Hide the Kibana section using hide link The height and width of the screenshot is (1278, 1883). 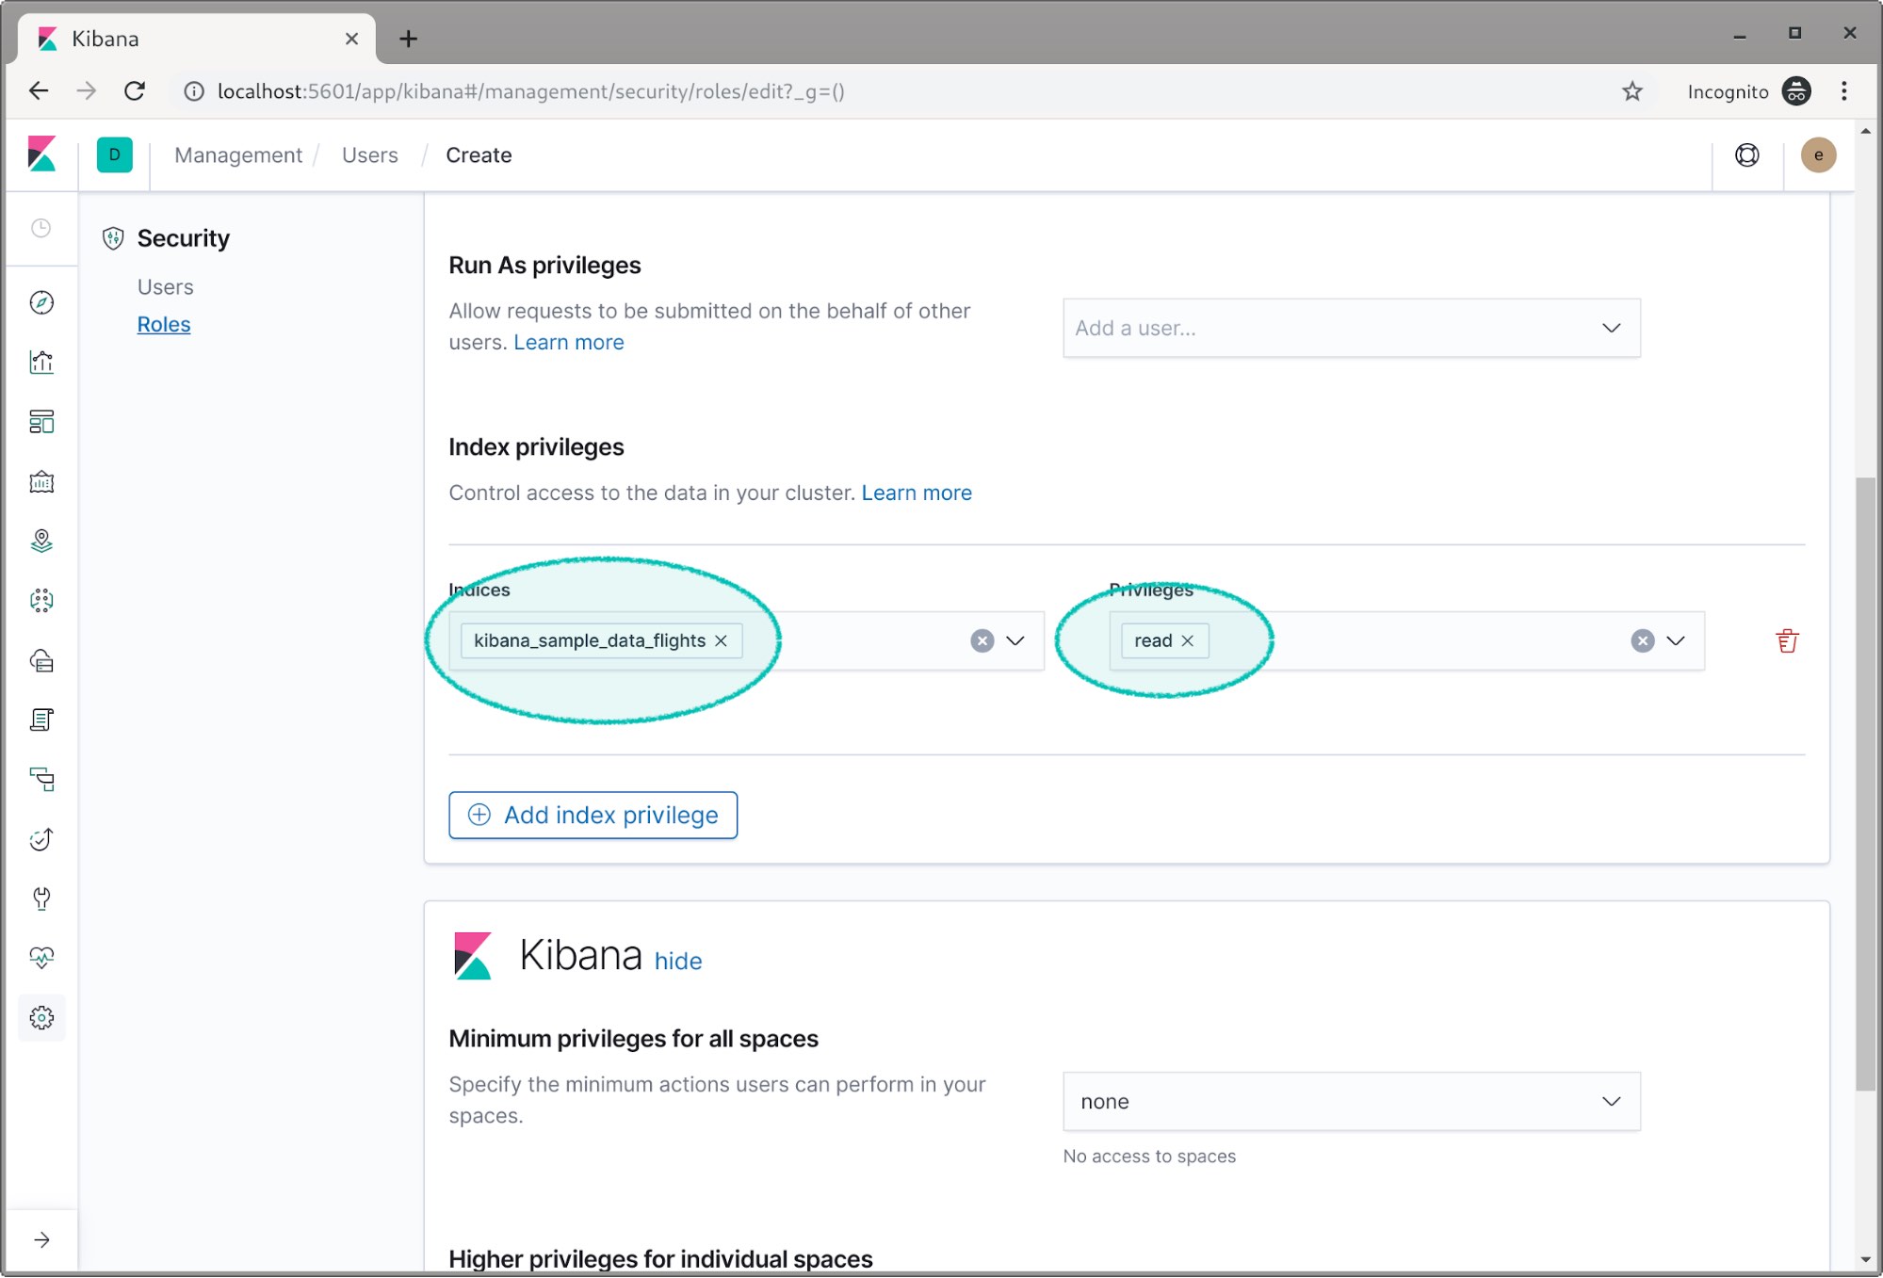677,960
